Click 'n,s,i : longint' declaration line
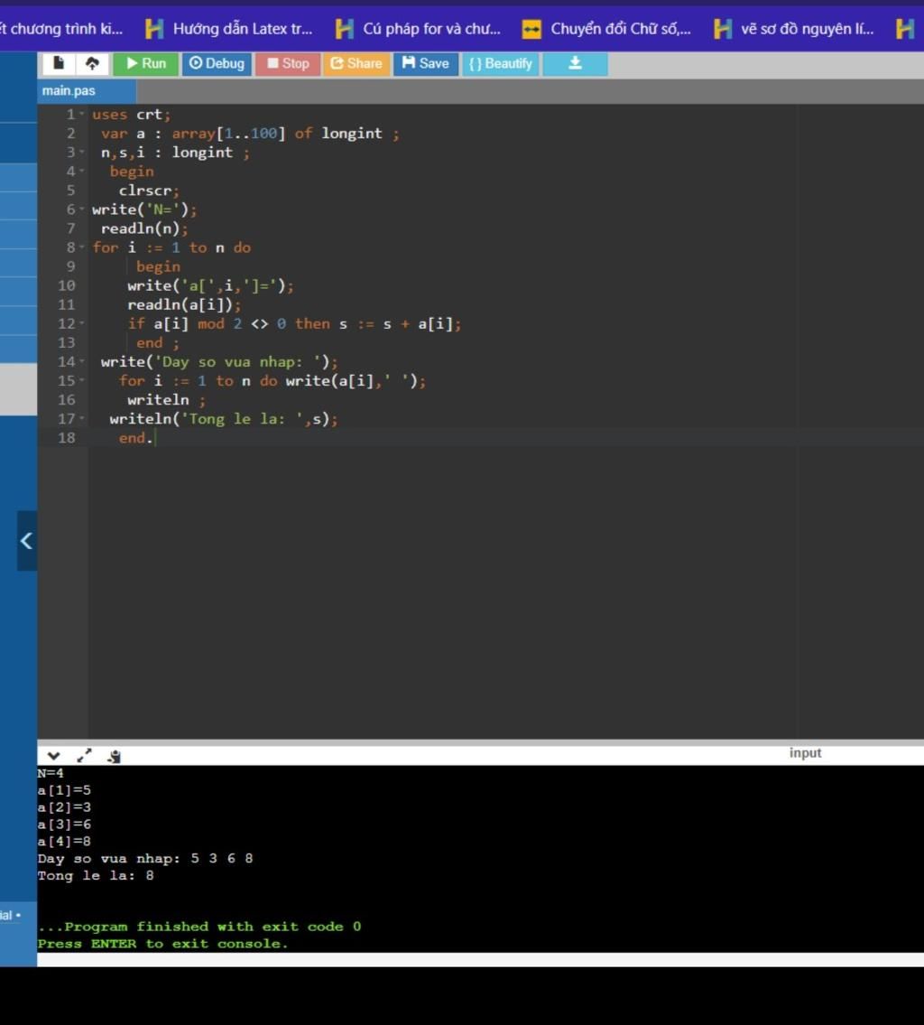This screenshot has height=1025, width=924. [x=175, y=153]
